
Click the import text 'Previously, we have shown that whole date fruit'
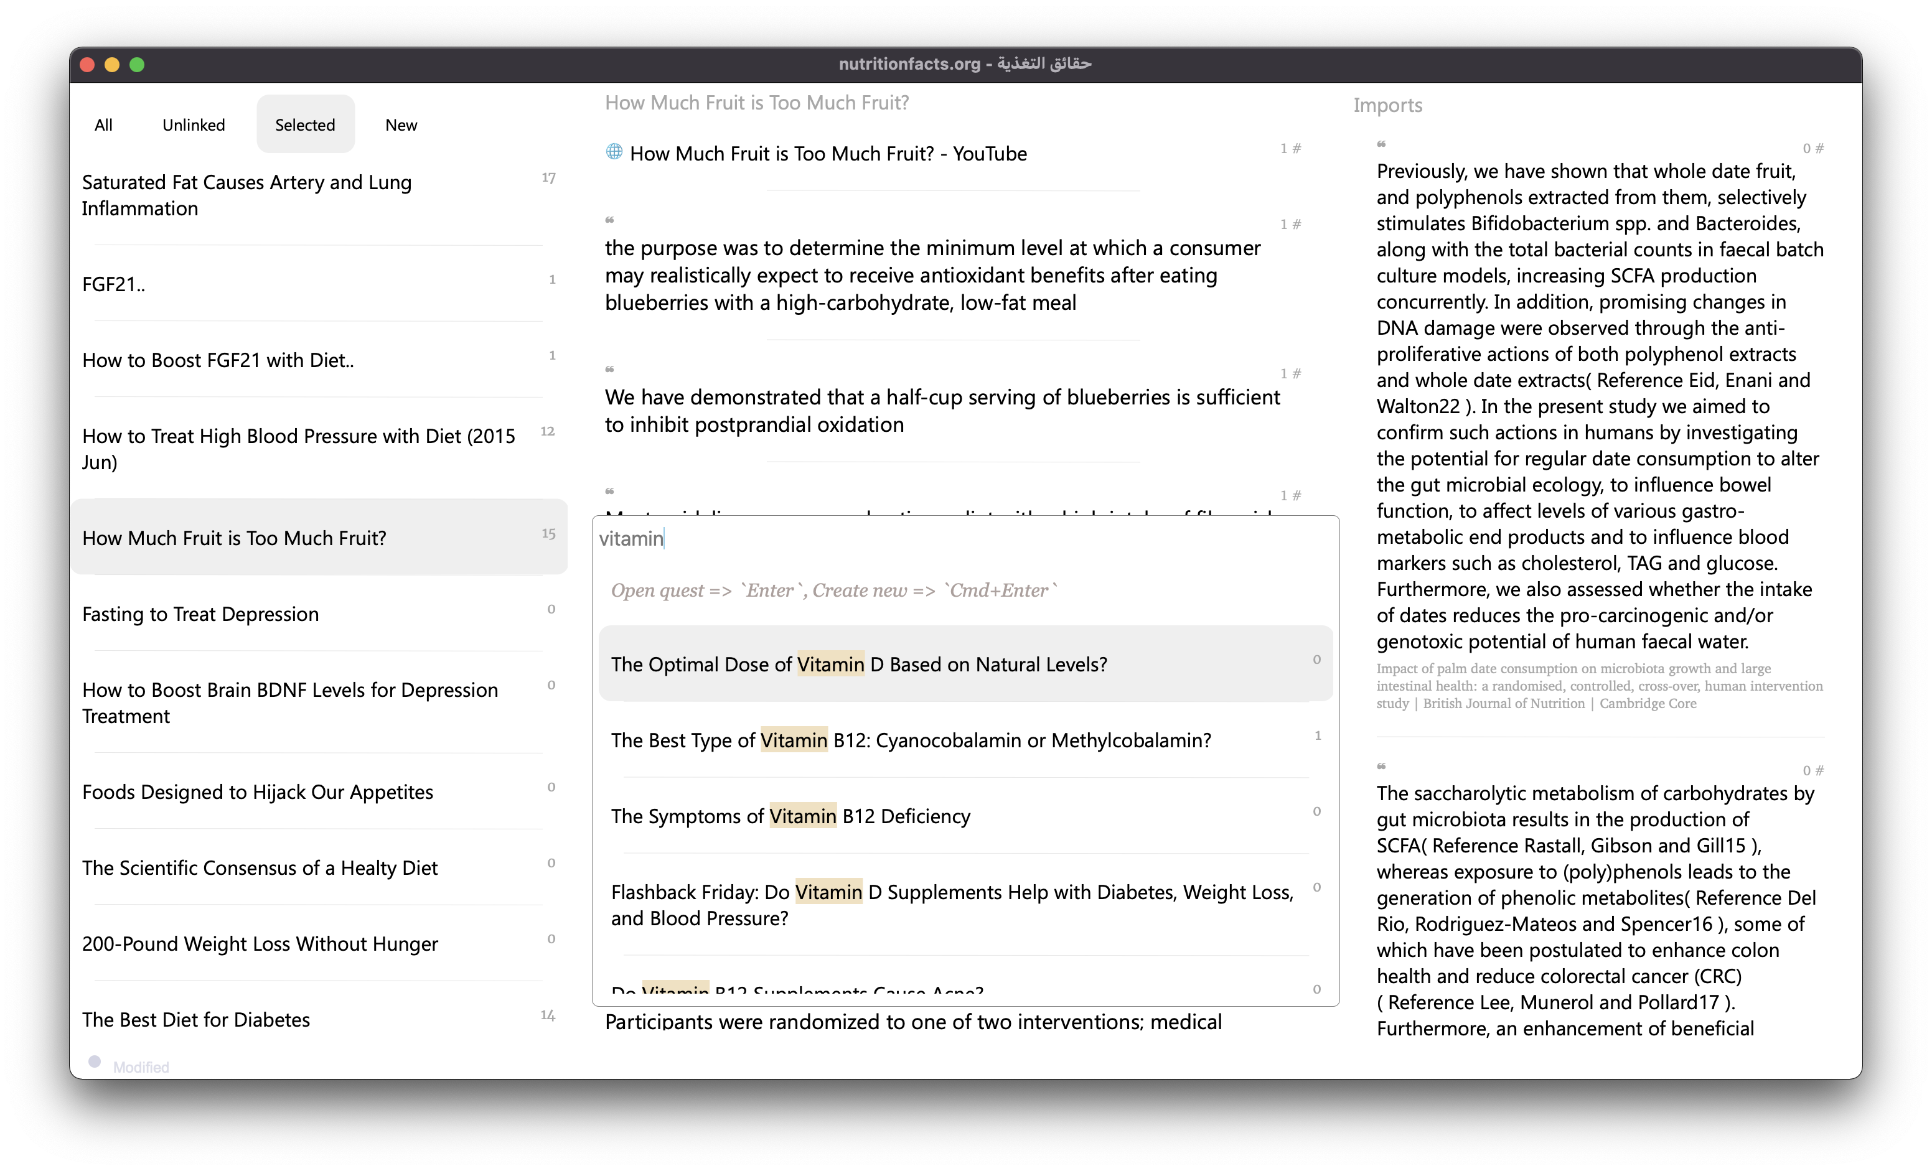pyautogui.click(x=1600, y=406)
